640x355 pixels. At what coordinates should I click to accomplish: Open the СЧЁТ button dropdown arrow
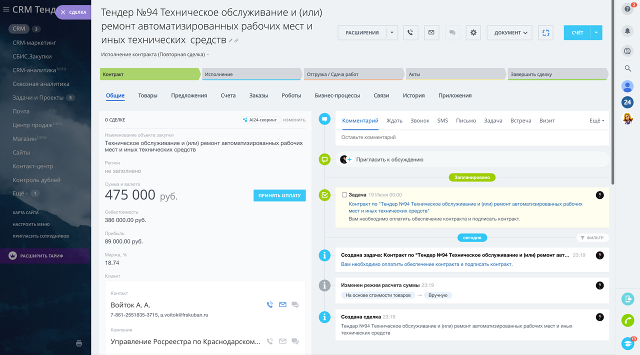pyautogui.click(x=595, y=32)
